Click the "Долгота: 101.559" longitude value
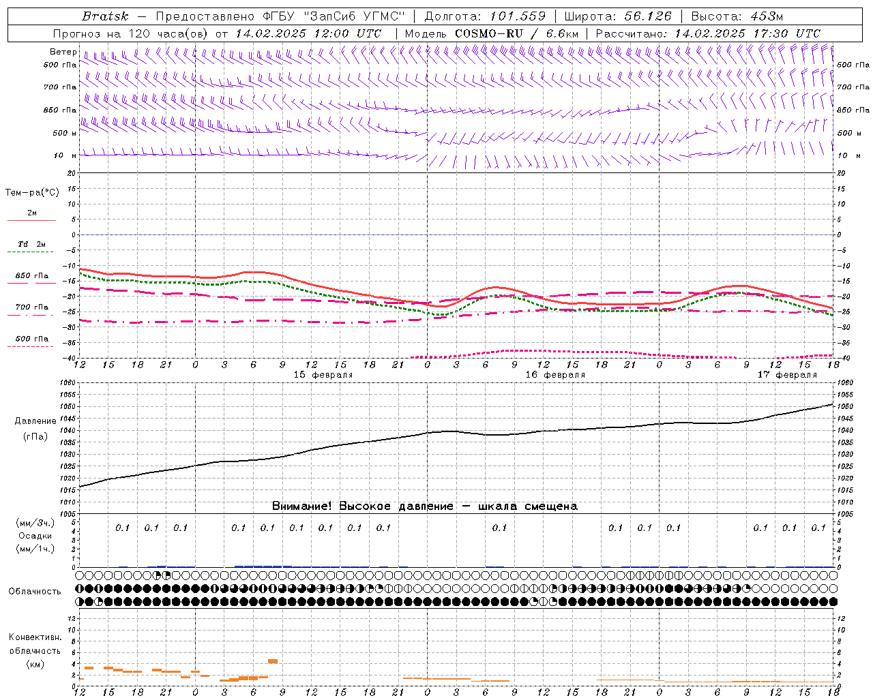This screenshot has width=873, height=698. click(x=486, y=16)
